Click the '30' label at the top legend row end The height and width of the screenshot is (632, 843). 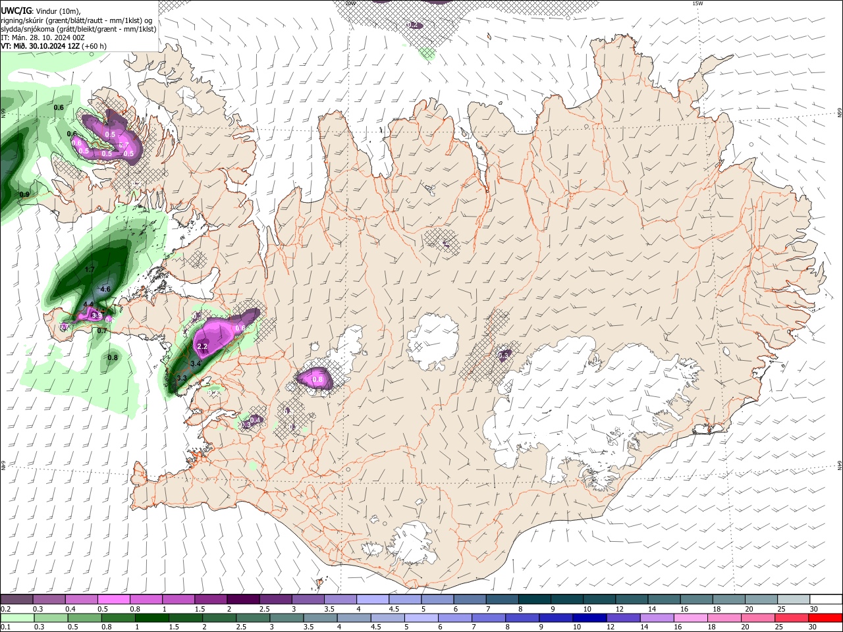814,609
